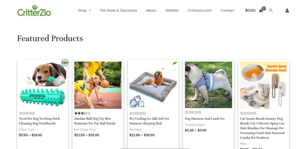The height and width of the screenshot is (149, 306).
Task: Click the green search magnifier icon
Action: point(271,10)
